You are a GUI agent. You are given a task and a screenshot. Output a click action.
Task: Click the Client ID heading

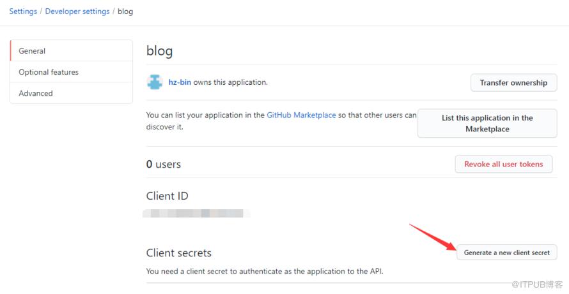point(167,196)
